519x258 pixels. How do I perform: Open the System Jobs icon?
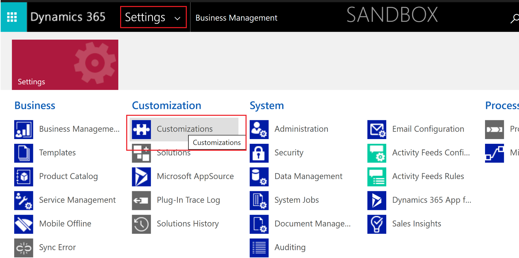click(x=259, y=200)
